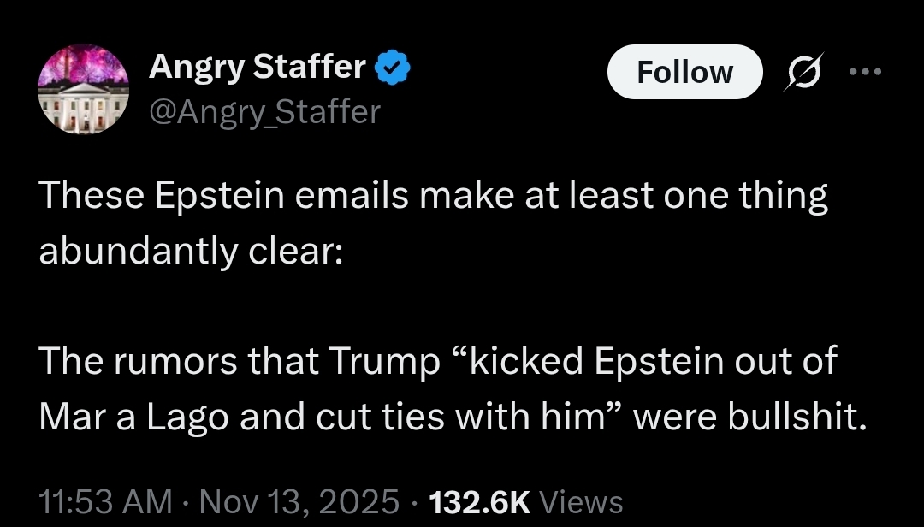Image resolution: width=924 pixels, height=527 pixels.
Task: Click the word "Staffer" in the display name
Action: point(310,68)
